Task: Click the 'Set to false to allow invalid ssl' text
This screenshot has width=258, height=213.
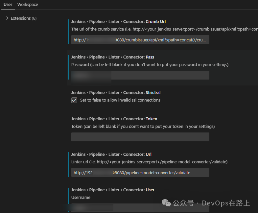Action: pyautogui.click(x=120, y=100)
